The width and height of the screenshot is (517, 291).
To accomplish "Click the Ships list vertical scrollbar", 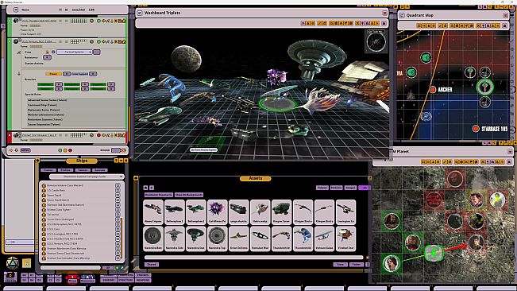I will (122, 238).
